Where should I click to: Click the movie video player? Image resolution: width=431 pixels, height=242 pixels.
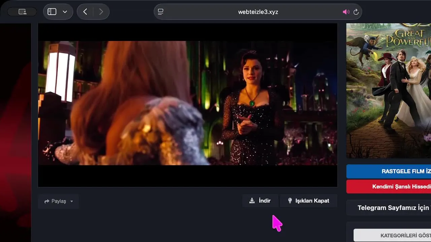188,105
